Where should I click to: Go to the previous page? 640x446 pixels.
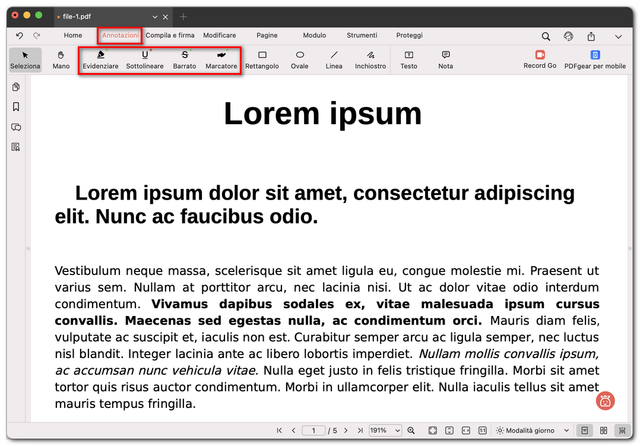pos(293,431)
